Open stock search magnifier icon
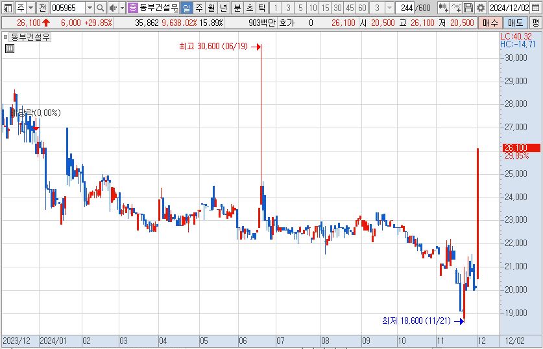Viewport: 543px width, 349px height. click(x=100, y=8)
